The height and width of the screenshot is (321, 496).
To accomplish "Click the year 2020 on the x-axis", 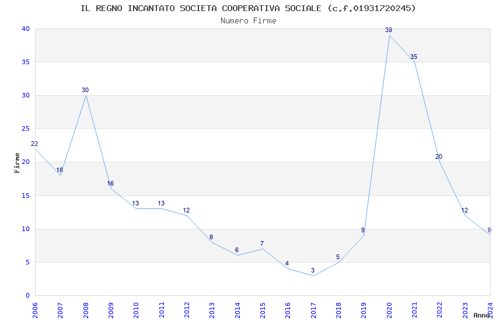I will 389,310.
